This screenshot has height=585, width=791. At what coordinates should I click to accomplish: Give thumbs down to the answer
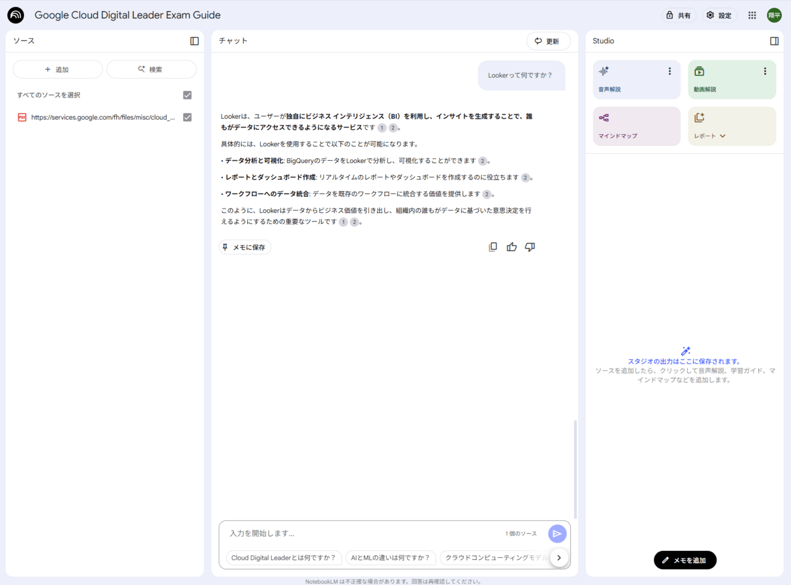point(530,247)
